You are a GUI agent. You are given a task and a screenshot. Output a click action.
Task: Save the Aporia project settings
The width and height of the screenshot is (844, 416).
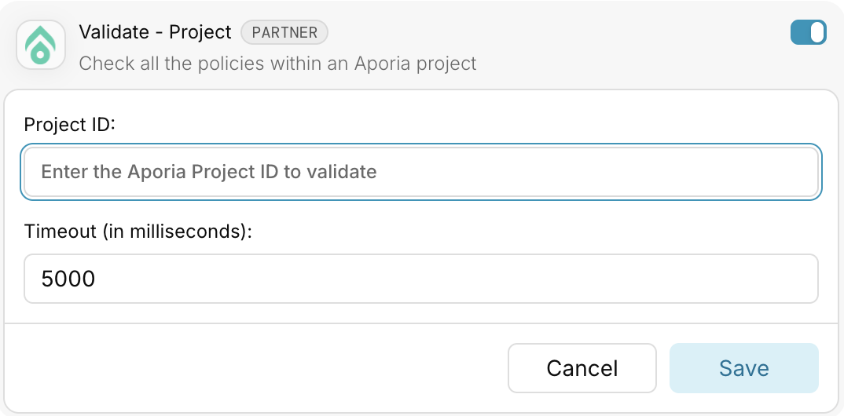tap(744, 368)
